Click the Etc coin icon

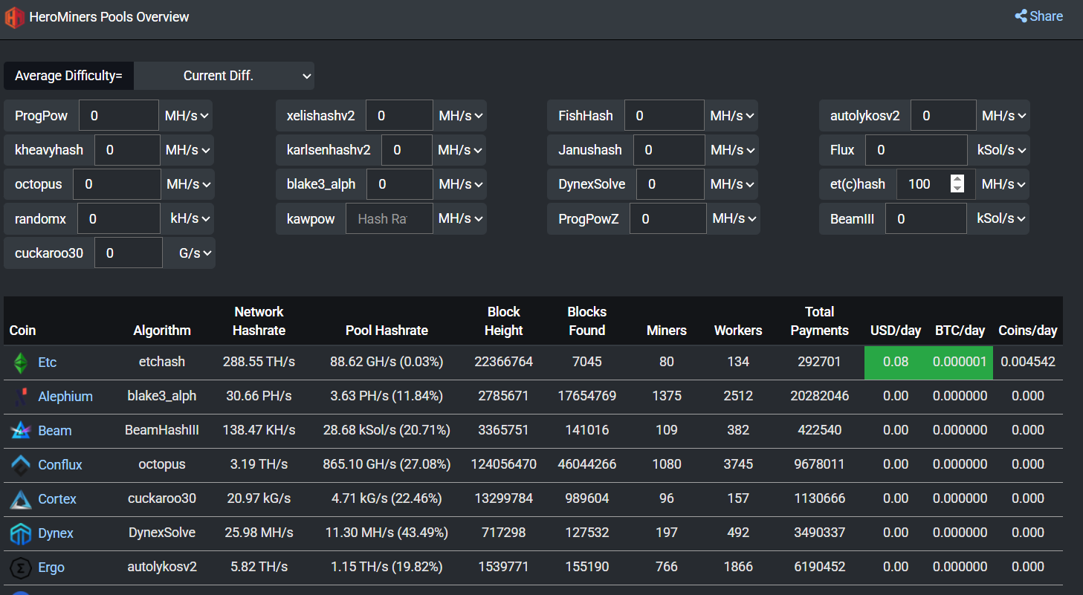tap(21, 362)
